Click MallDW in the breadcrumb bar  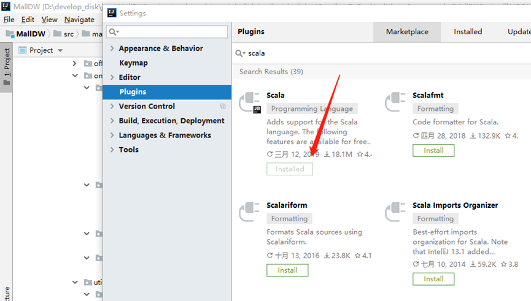click(31, 34)
